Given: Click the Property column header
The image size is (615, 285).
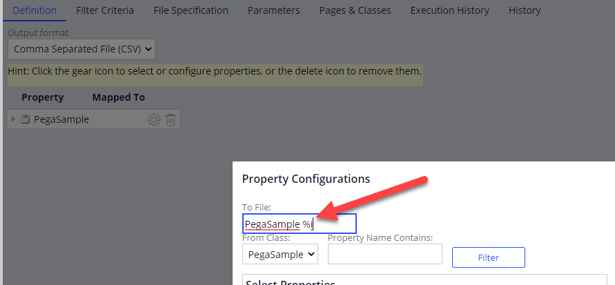Looking at the screenshot, I should 42,97.
